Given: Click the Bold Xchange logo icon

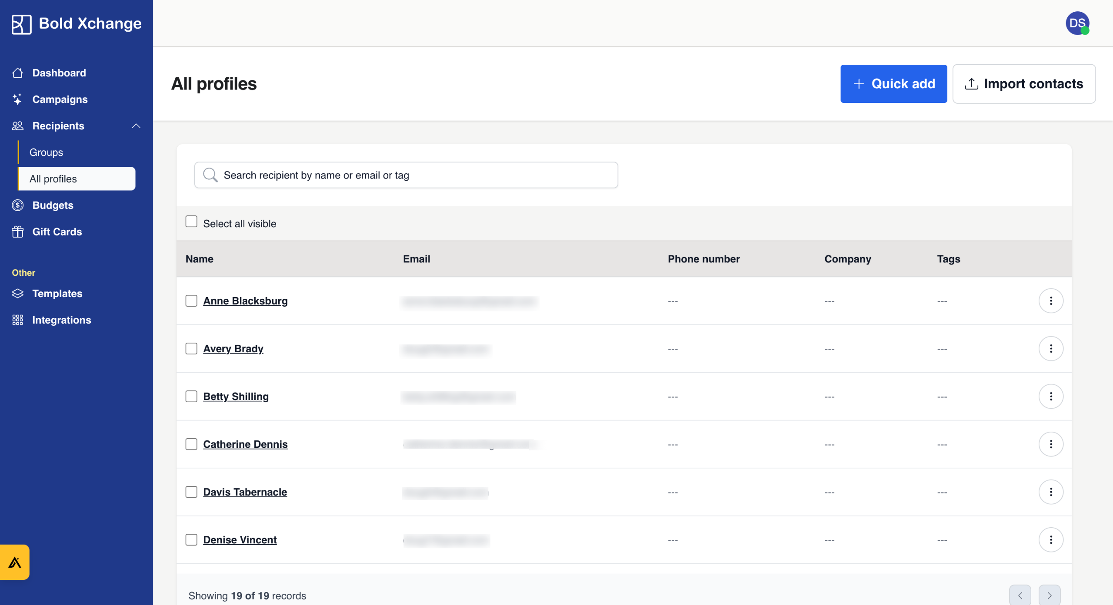Looking at the screenshot, I should (21, 24).
